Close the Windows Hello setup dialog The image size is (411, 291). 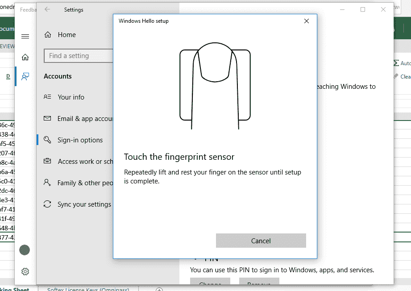coord(307,21)
